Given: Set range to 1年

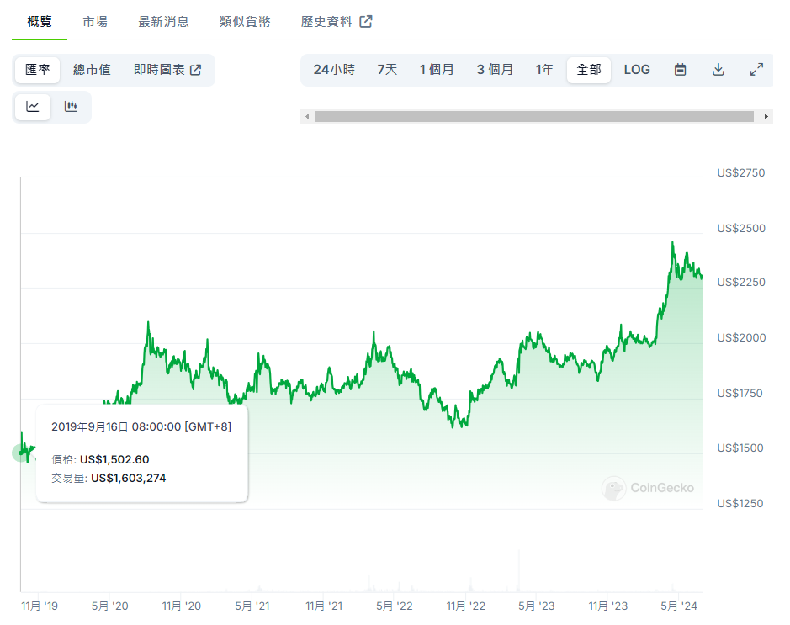Looking at the screenshot, I should point(544,70).
